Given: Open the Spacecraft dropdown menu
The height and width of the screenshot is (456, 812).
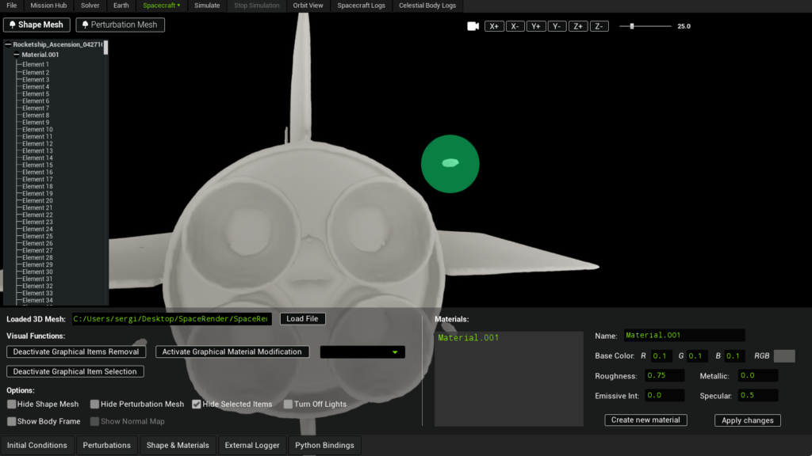Looking at the screenshot, I should pyautogui.click(x=162, y=6).
